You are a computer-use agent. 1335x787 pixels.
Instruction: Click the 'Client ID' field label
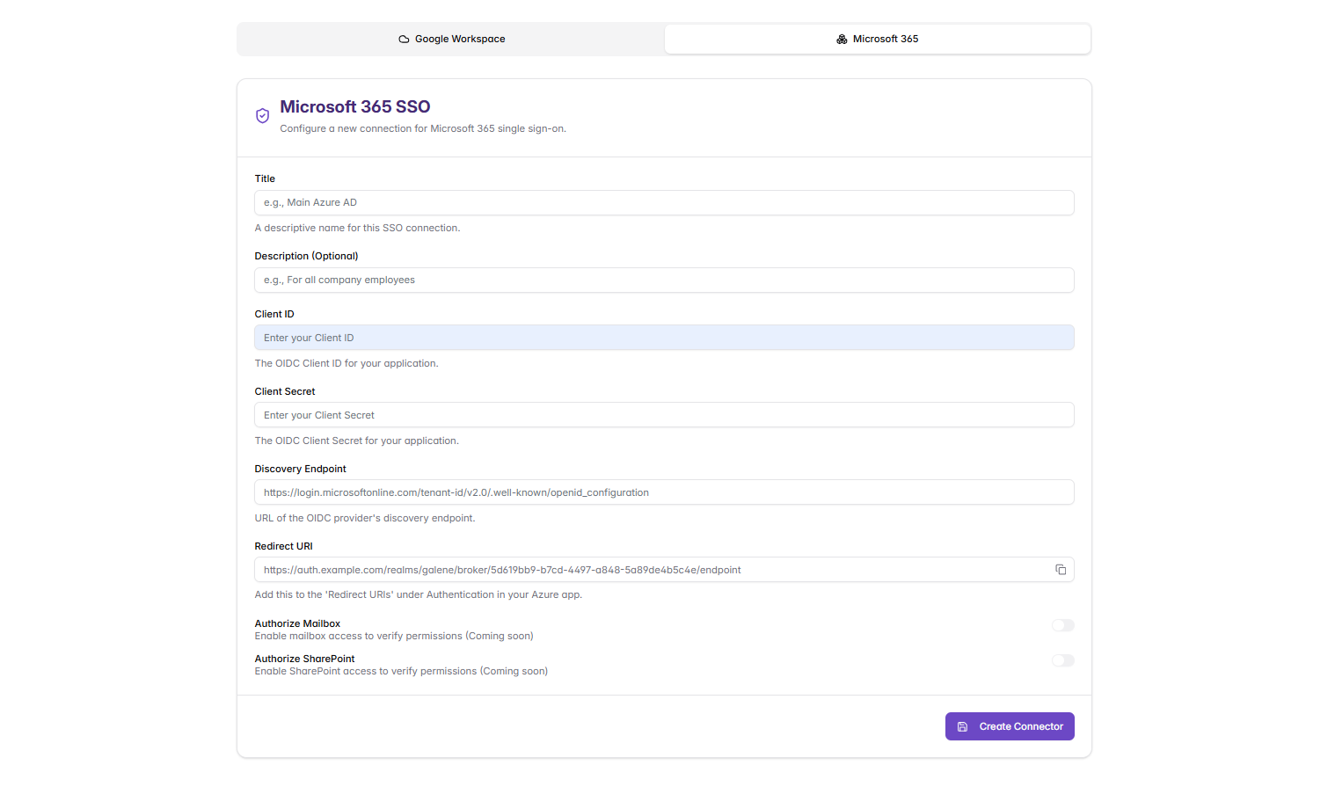click(x=274, y=314)
